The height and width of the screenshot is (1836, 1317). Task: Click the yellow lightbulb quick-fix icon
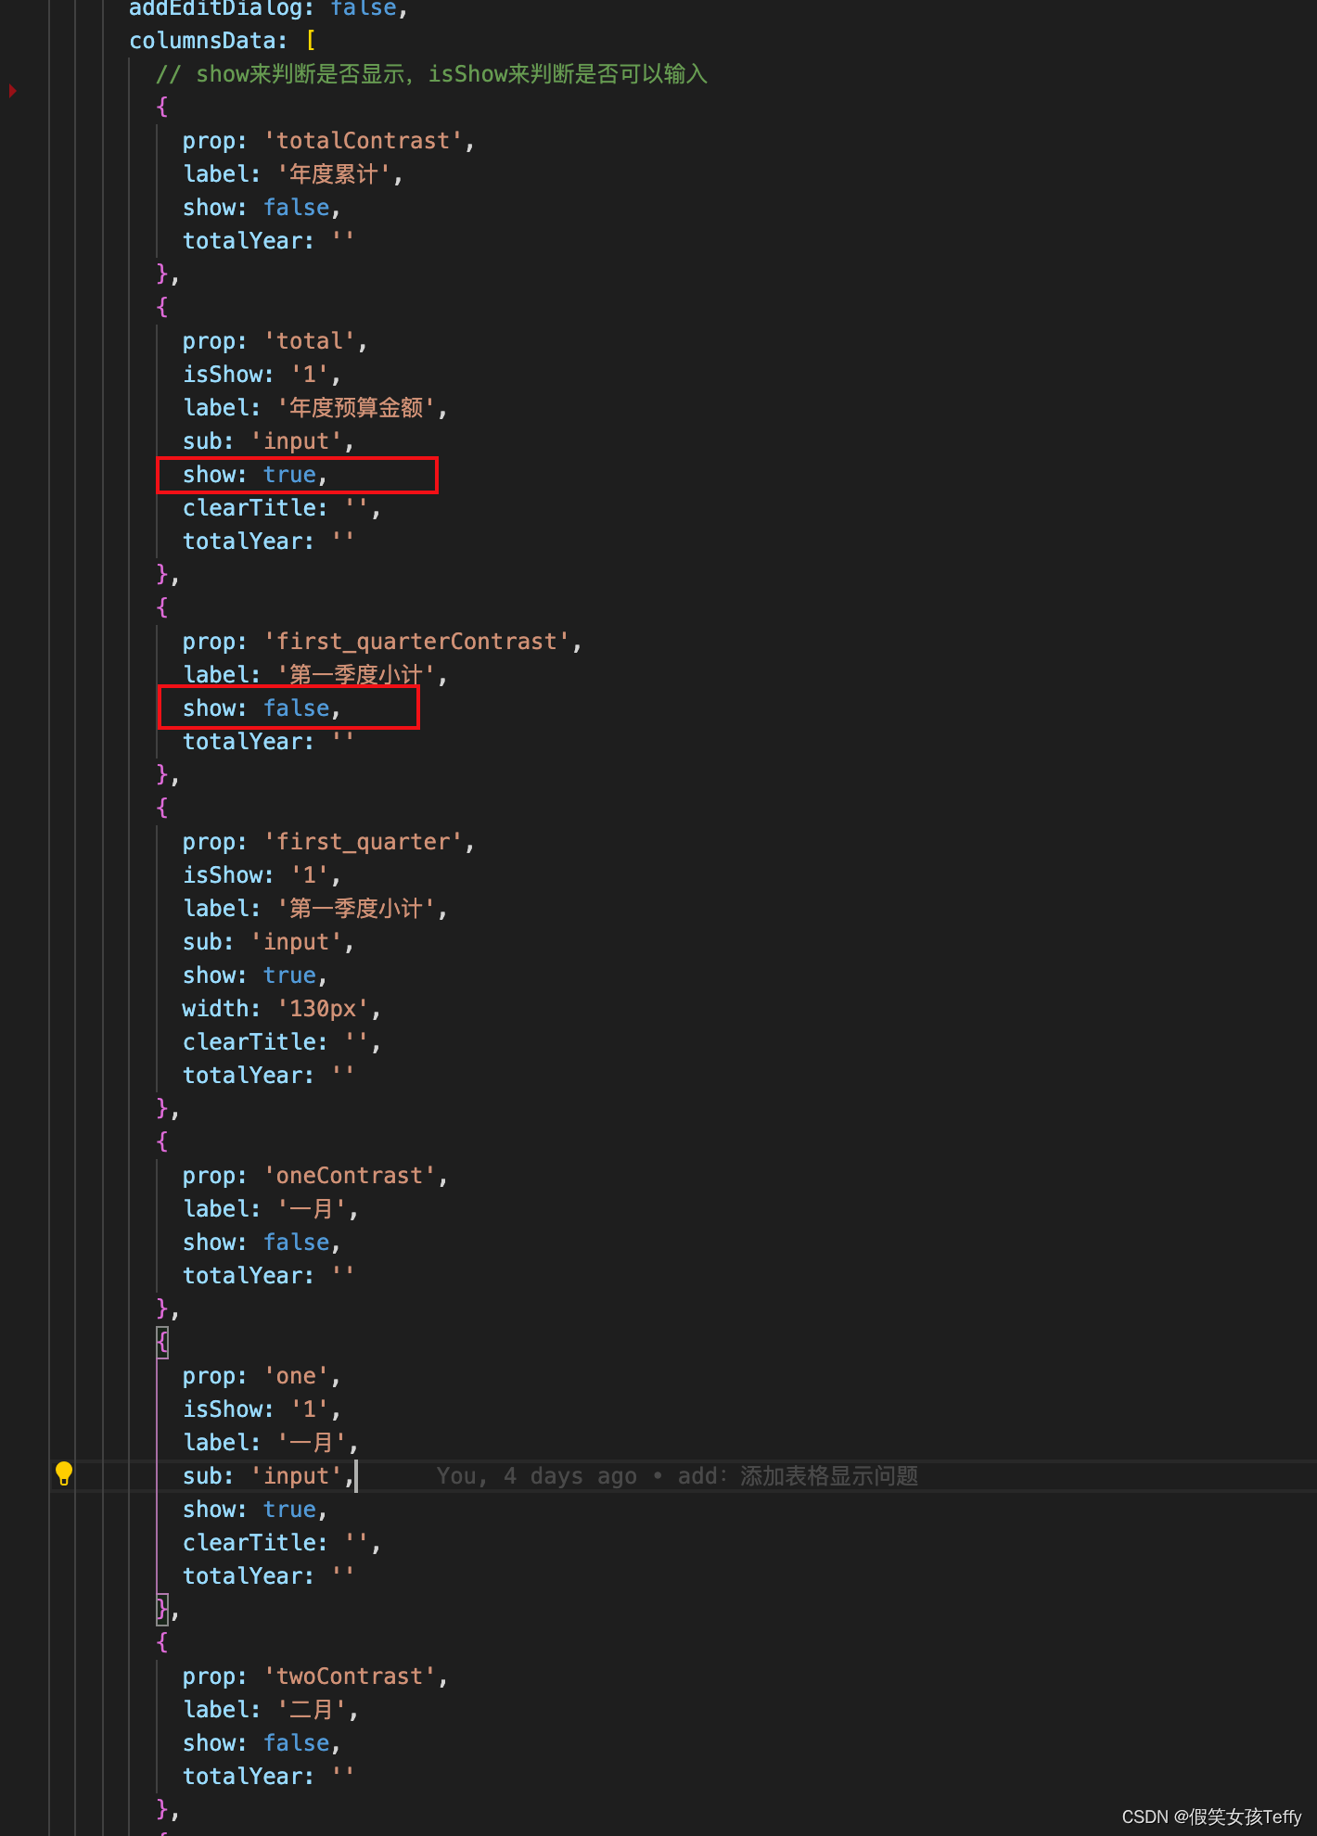click(x=63, y=1473)
